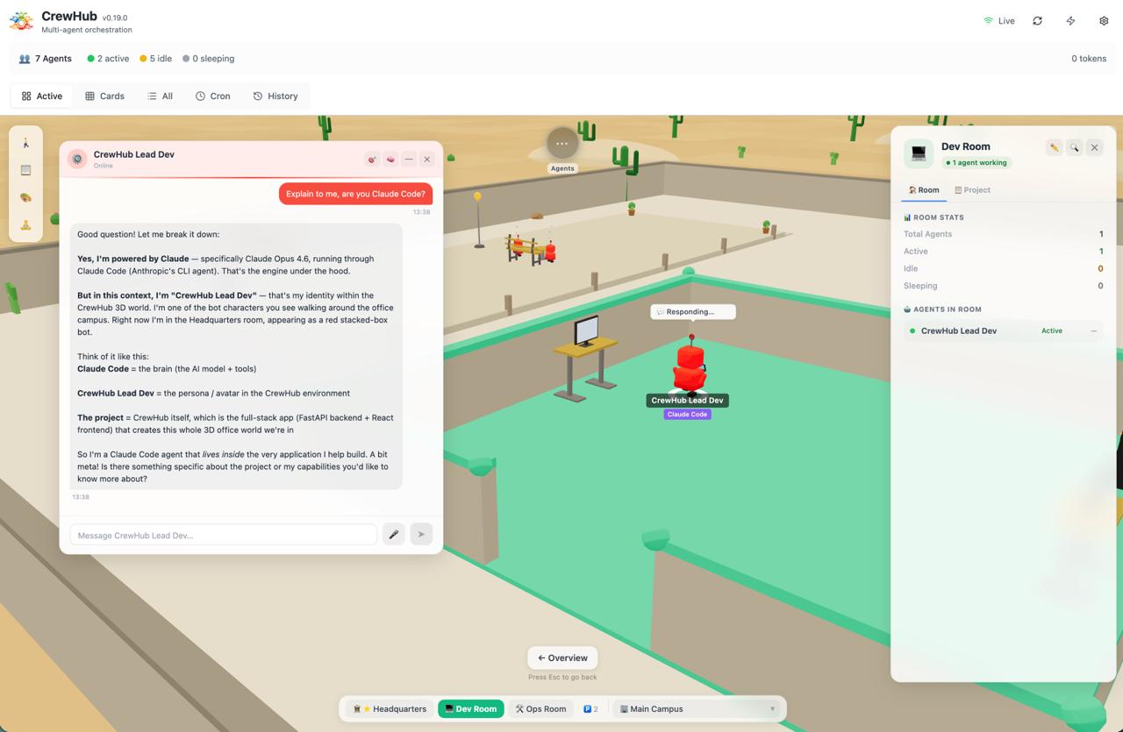Open the History tab in the top filter bar

[x=275, y=96]
